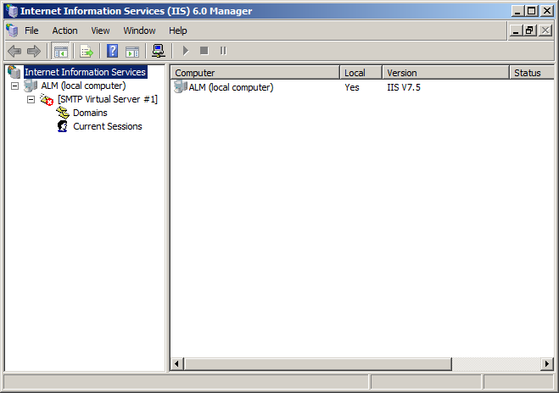Click the horizontal scrollbar right arrow
This screenshot has height=393, width=559.
coord(547,364)
